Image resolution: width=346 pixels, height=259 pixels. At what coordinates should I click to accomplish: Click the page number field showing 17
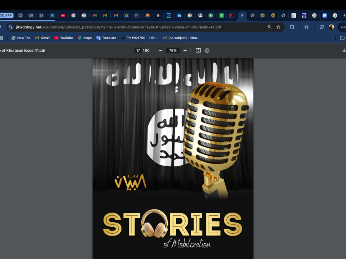click(138, 50)
